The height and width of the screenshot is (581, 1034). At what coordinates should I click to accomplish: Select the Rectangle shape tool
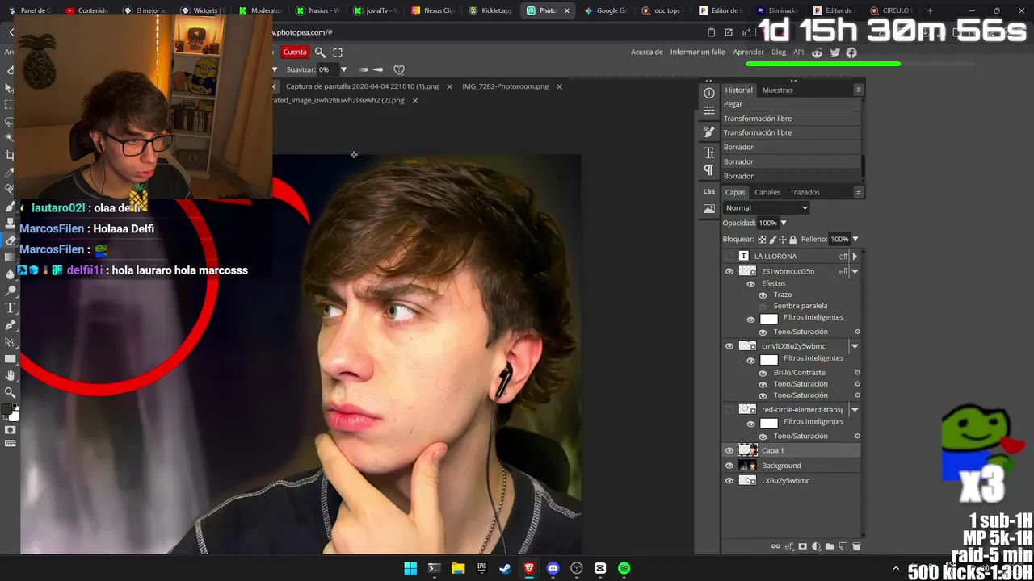pyautogui.click(x=11, y=358)
